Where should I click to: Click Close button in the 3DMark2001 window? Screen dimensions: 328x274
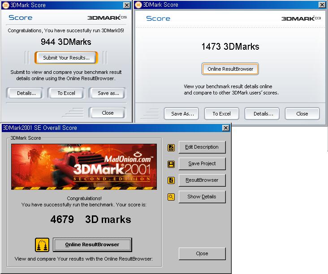click(x=202, y=254)
